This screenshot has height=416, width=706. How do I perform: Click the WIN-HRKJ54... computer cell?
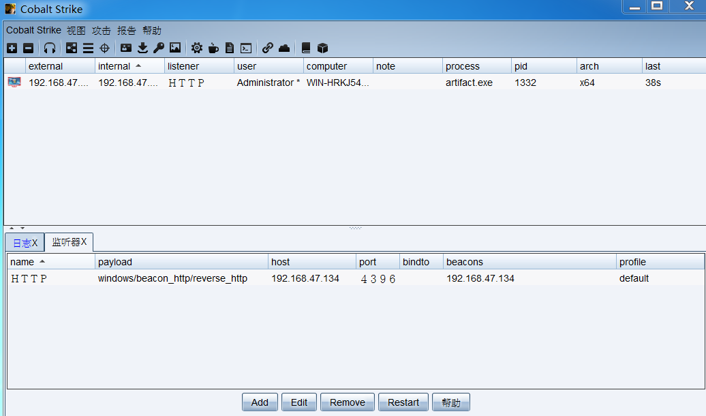pos(338,83)
